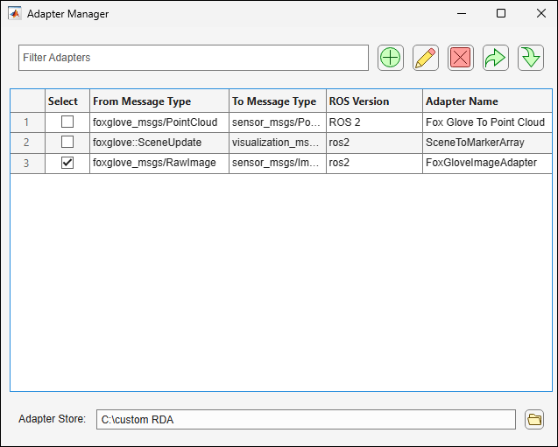Select row number 1 header
This screenshot has width=558, height=447.
click(x=27, y=122)
